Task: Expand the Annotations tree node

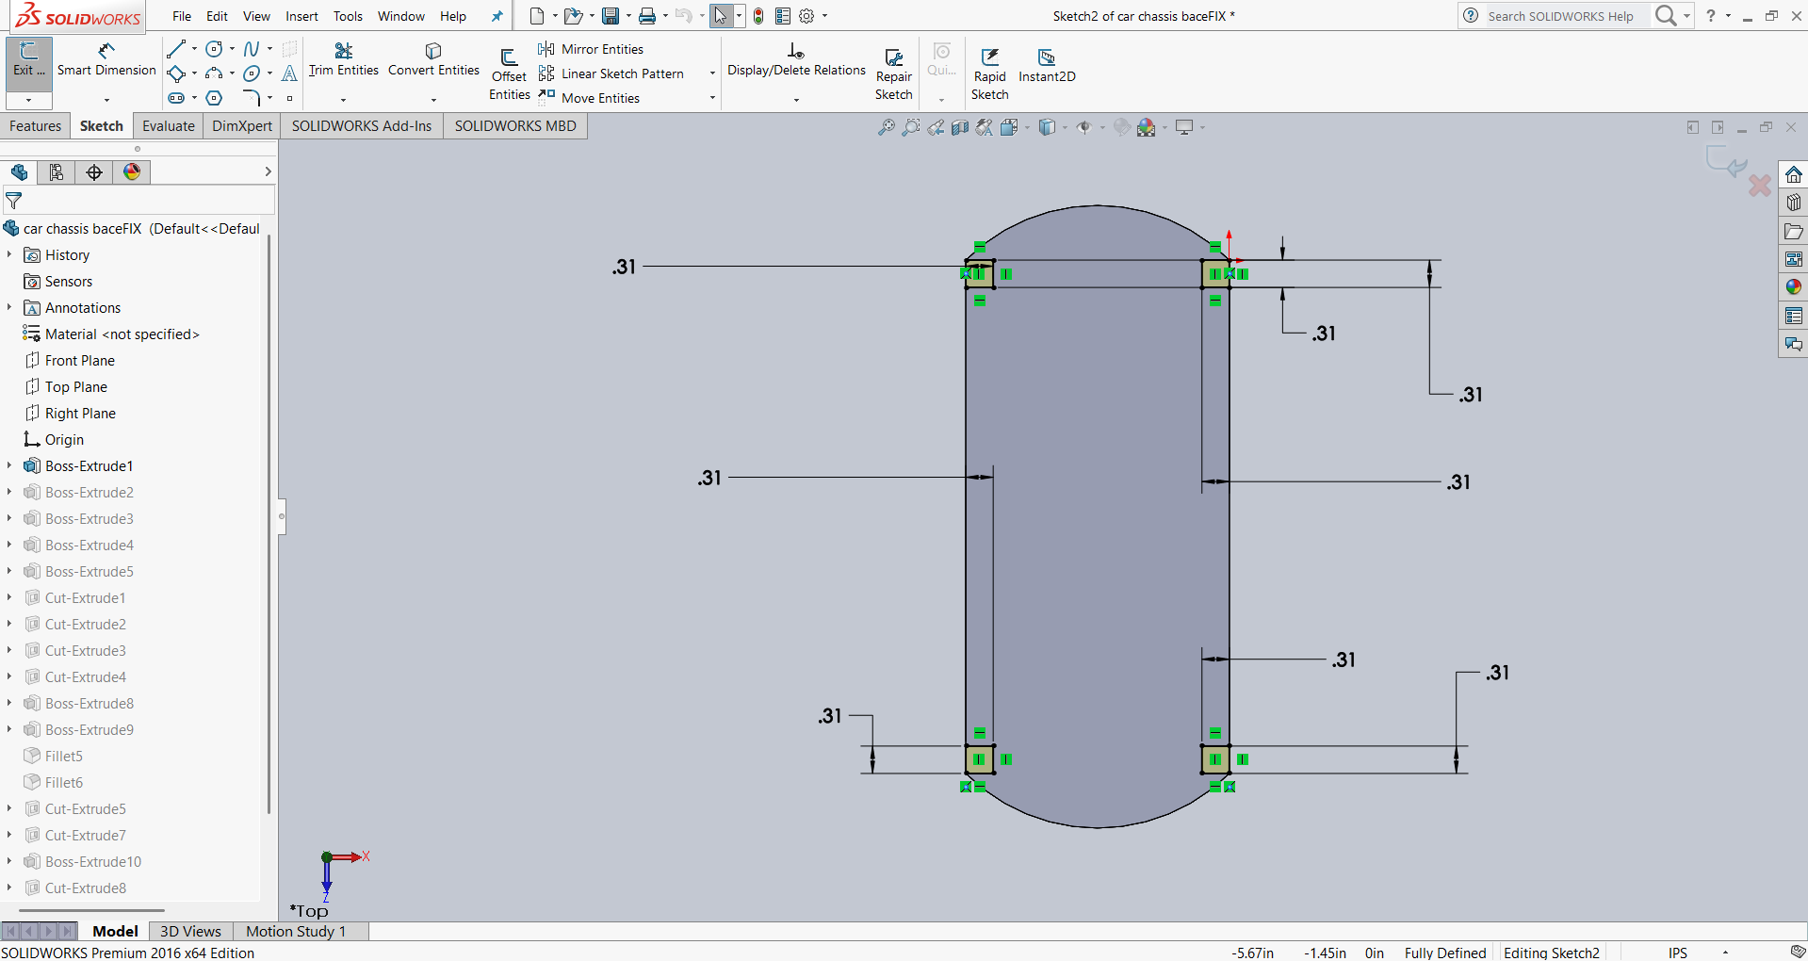Action: (x=9, y=307)
